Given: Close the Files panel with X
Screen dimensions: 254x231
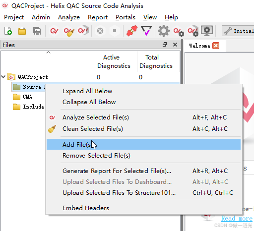Looking at the screenshot, I should 175,45.
